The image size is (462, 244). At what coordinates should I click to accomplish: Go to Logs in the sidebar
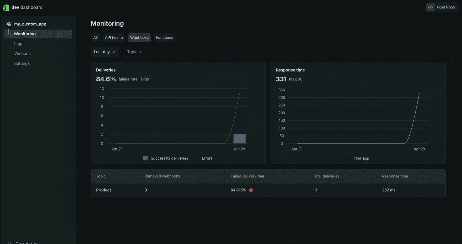coord(19,44)
